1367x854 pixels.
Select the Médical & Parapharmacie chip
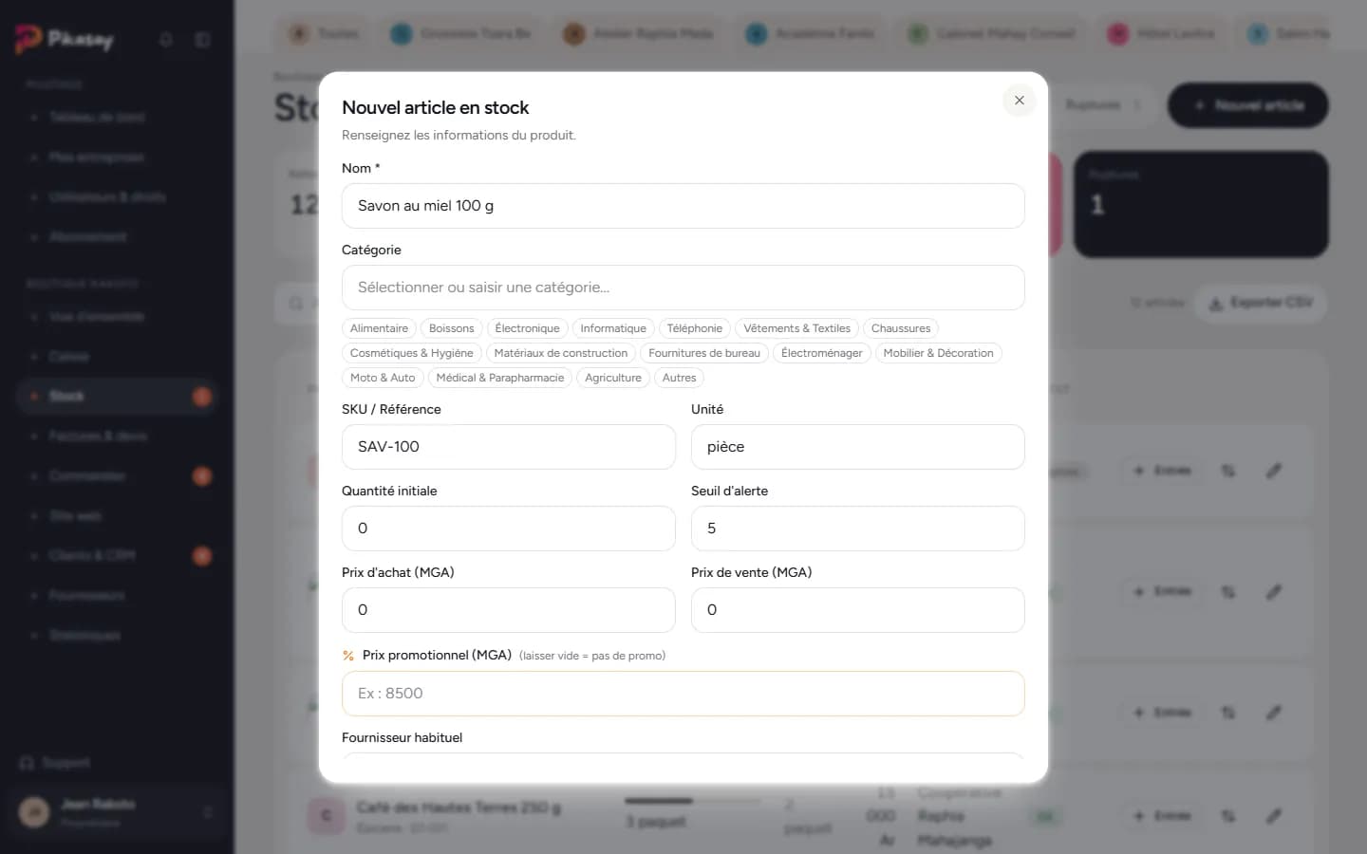pos(500,378)
